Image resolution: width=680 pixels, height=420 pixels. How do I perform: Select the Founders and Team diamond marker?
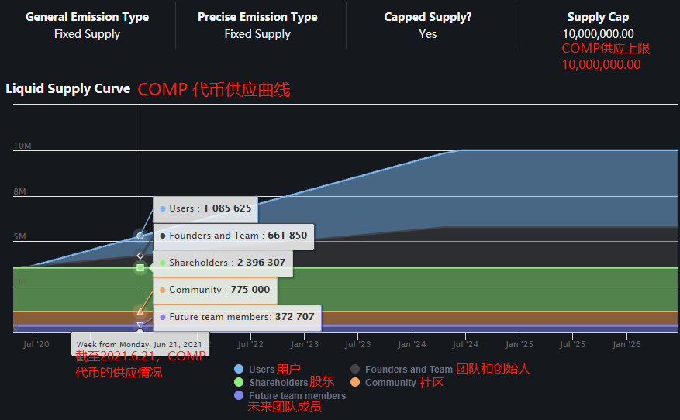[x=140, y=255]
